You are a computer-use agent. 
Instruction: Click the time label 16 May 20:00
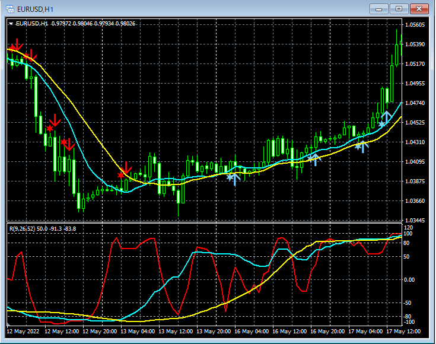pyautogui.click(x=327, y=332)
